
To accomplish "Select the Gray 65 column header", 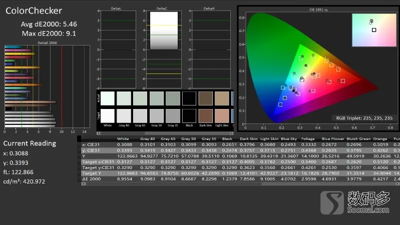I will (168, 139).
